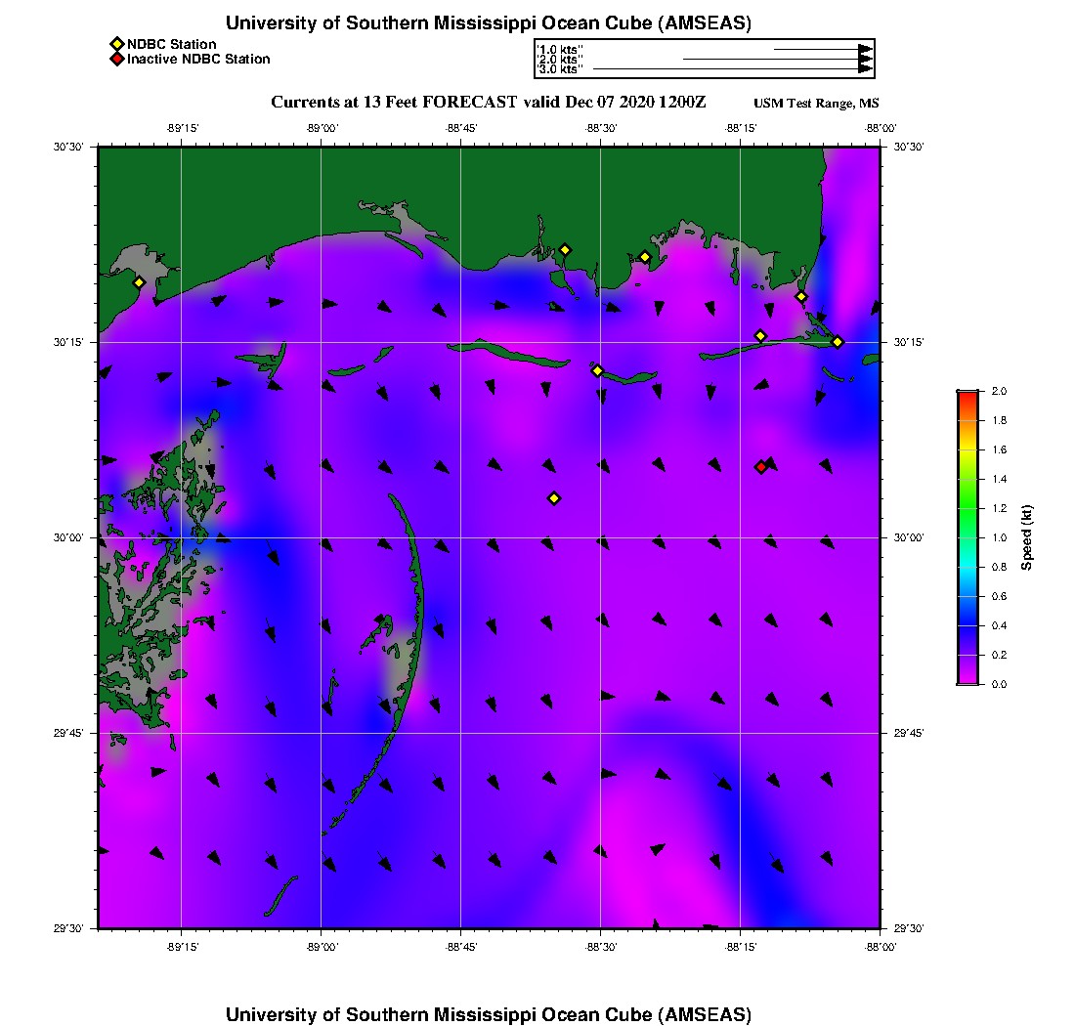Click the 'Speed (kt)' colorbar label

[x=1027, y=537]
